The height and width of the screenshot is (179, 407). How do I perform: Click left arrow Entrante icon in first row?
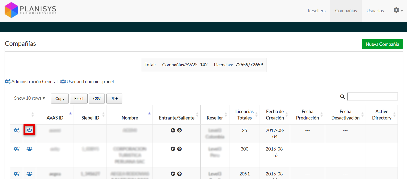(173, 130)
